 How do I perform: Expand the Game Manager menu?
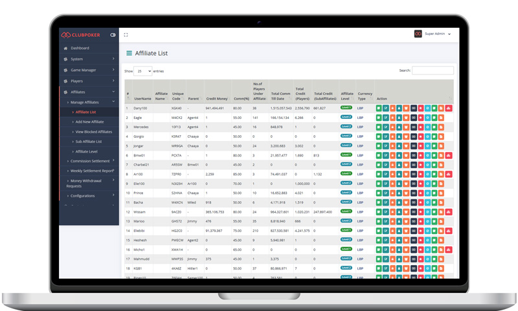89,70
